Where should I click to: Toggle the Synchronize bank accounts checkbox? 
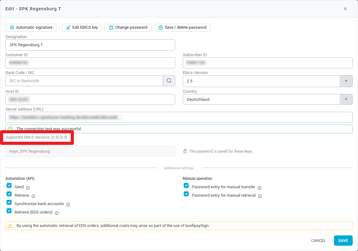point(9,202)
